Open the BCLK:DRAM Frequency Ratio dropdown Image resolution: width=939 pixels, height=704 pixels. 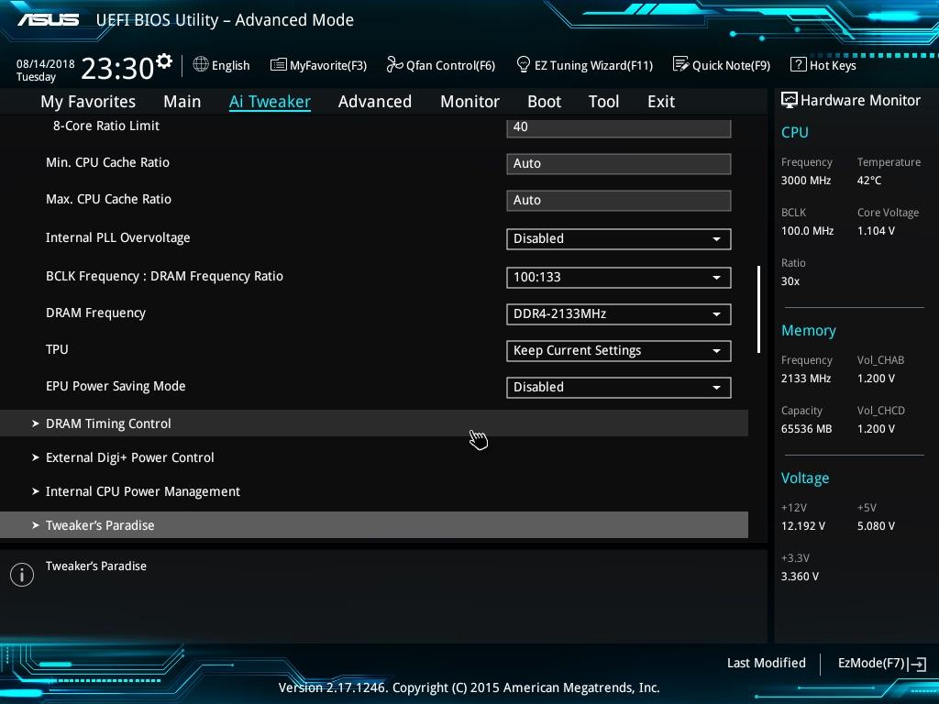tap(619, 277)
